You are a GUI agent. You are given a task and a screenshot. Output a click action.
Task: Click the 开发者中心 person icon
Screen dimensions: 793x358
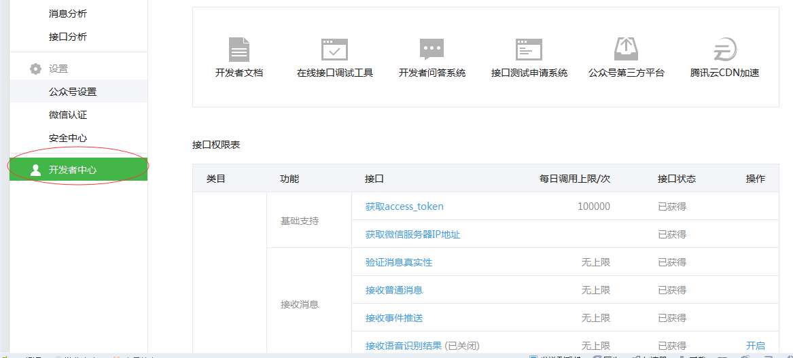tap(35, 170)
